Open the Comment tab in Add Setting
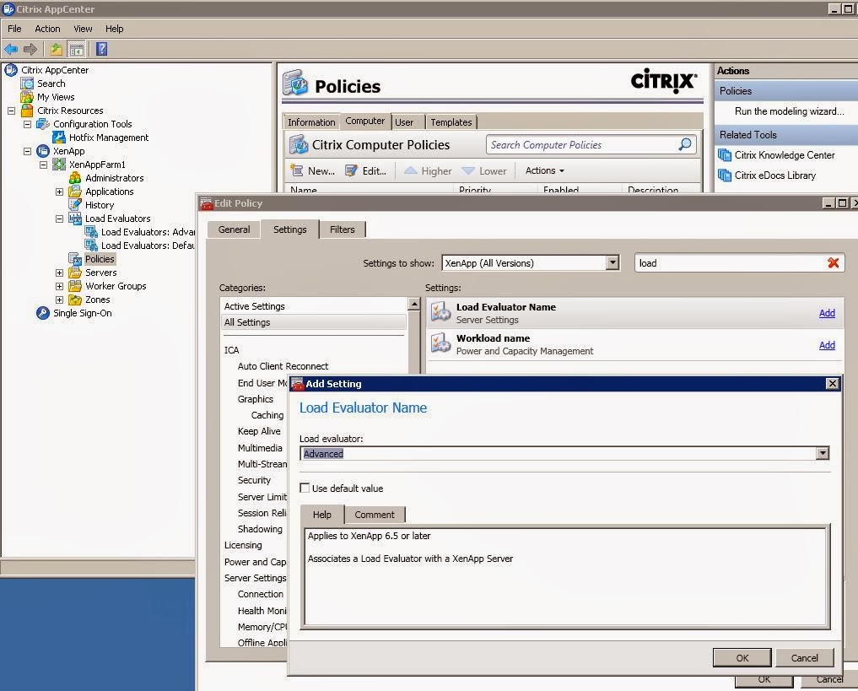The height and width of the screenshot is (691, 858). tap(375, 515)
